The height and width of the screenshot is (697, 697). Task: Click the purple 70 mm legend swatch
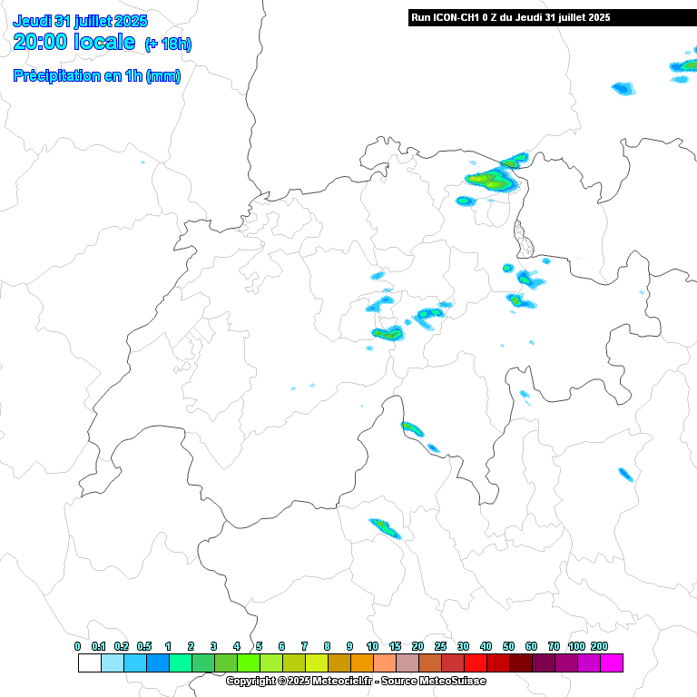[x=566, y=663]
